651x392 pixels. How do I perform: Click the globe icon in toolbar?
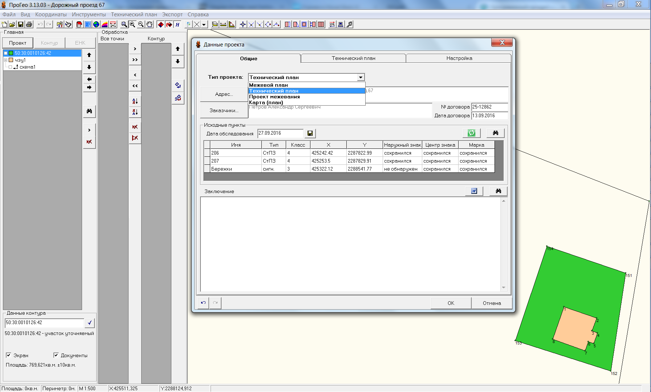96,24
